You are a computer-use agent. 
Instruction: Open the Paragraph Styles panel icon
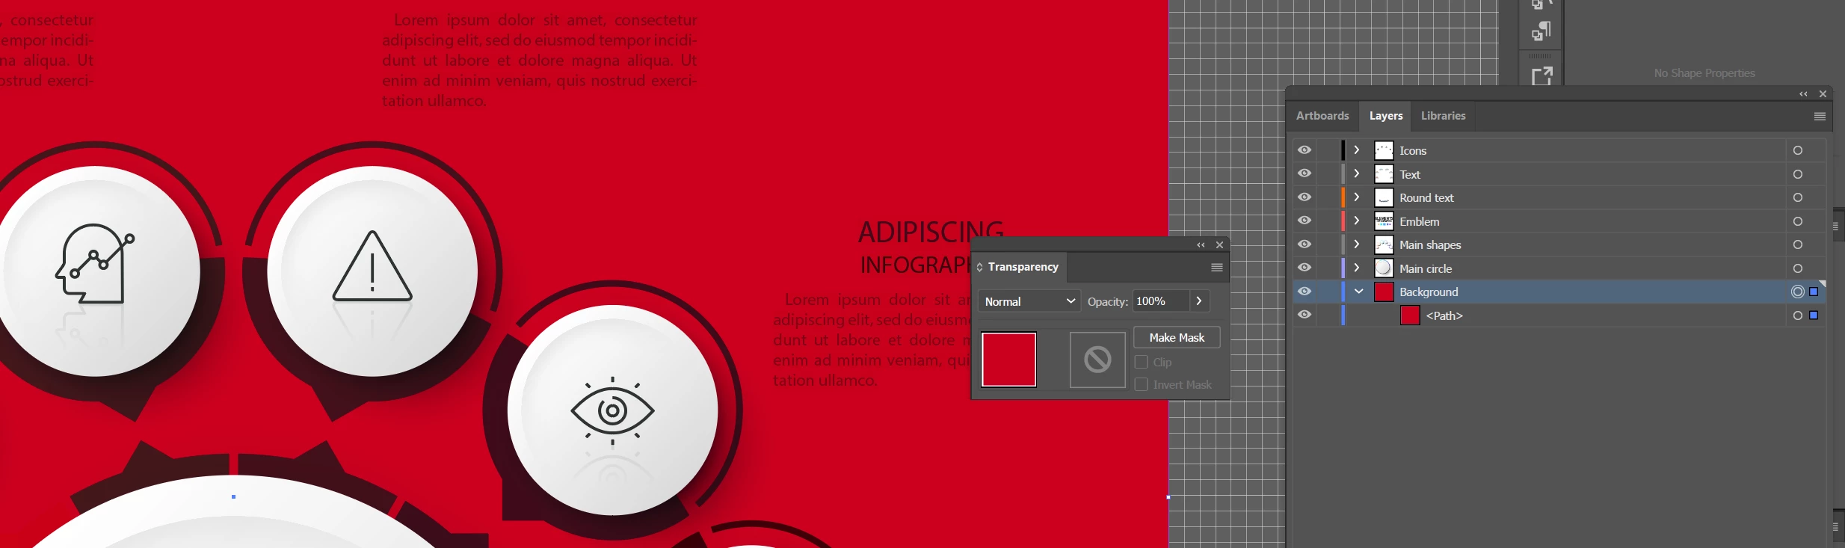pyautogui.click(x=1541, y=31)
